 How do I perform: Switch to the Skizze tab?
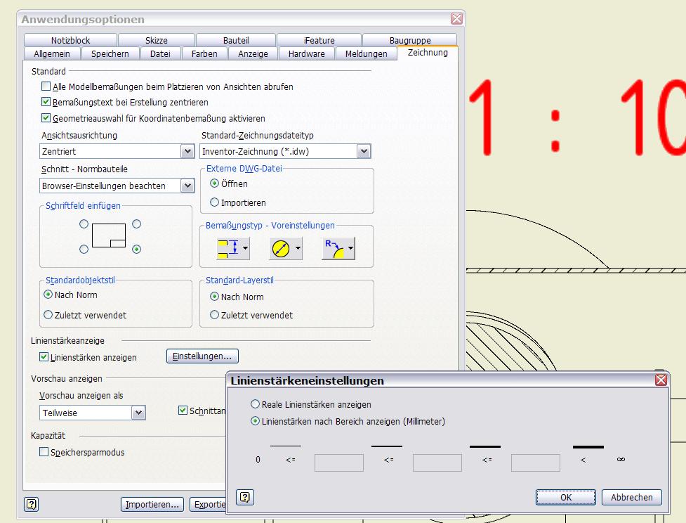point(156,40)
